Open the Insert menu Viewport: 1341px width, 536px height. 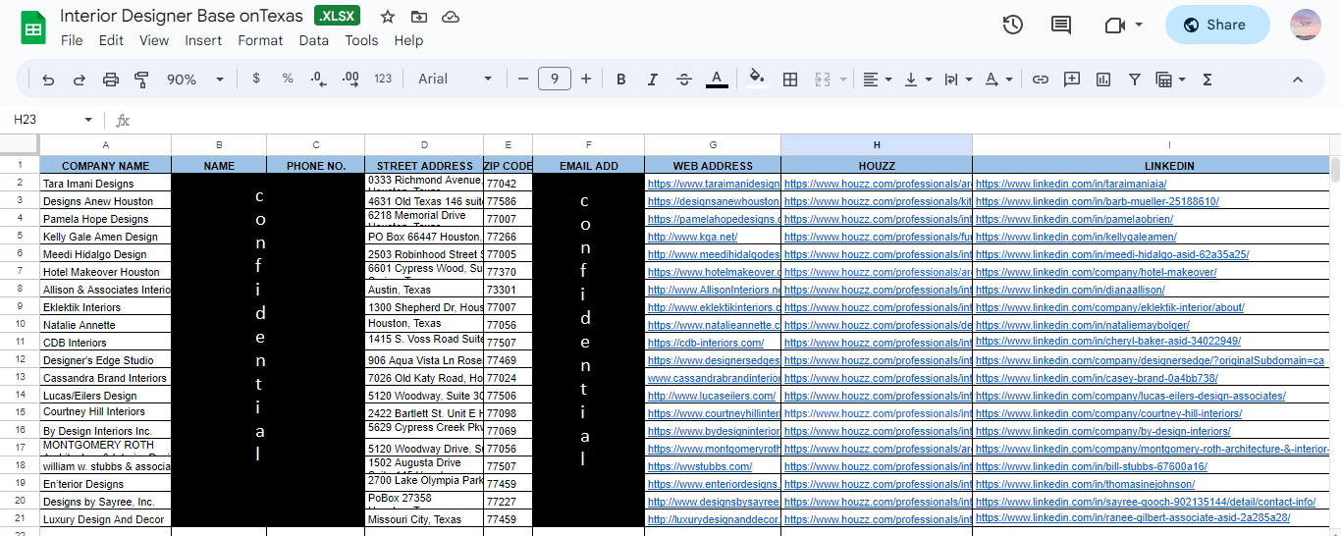point(203,40)
